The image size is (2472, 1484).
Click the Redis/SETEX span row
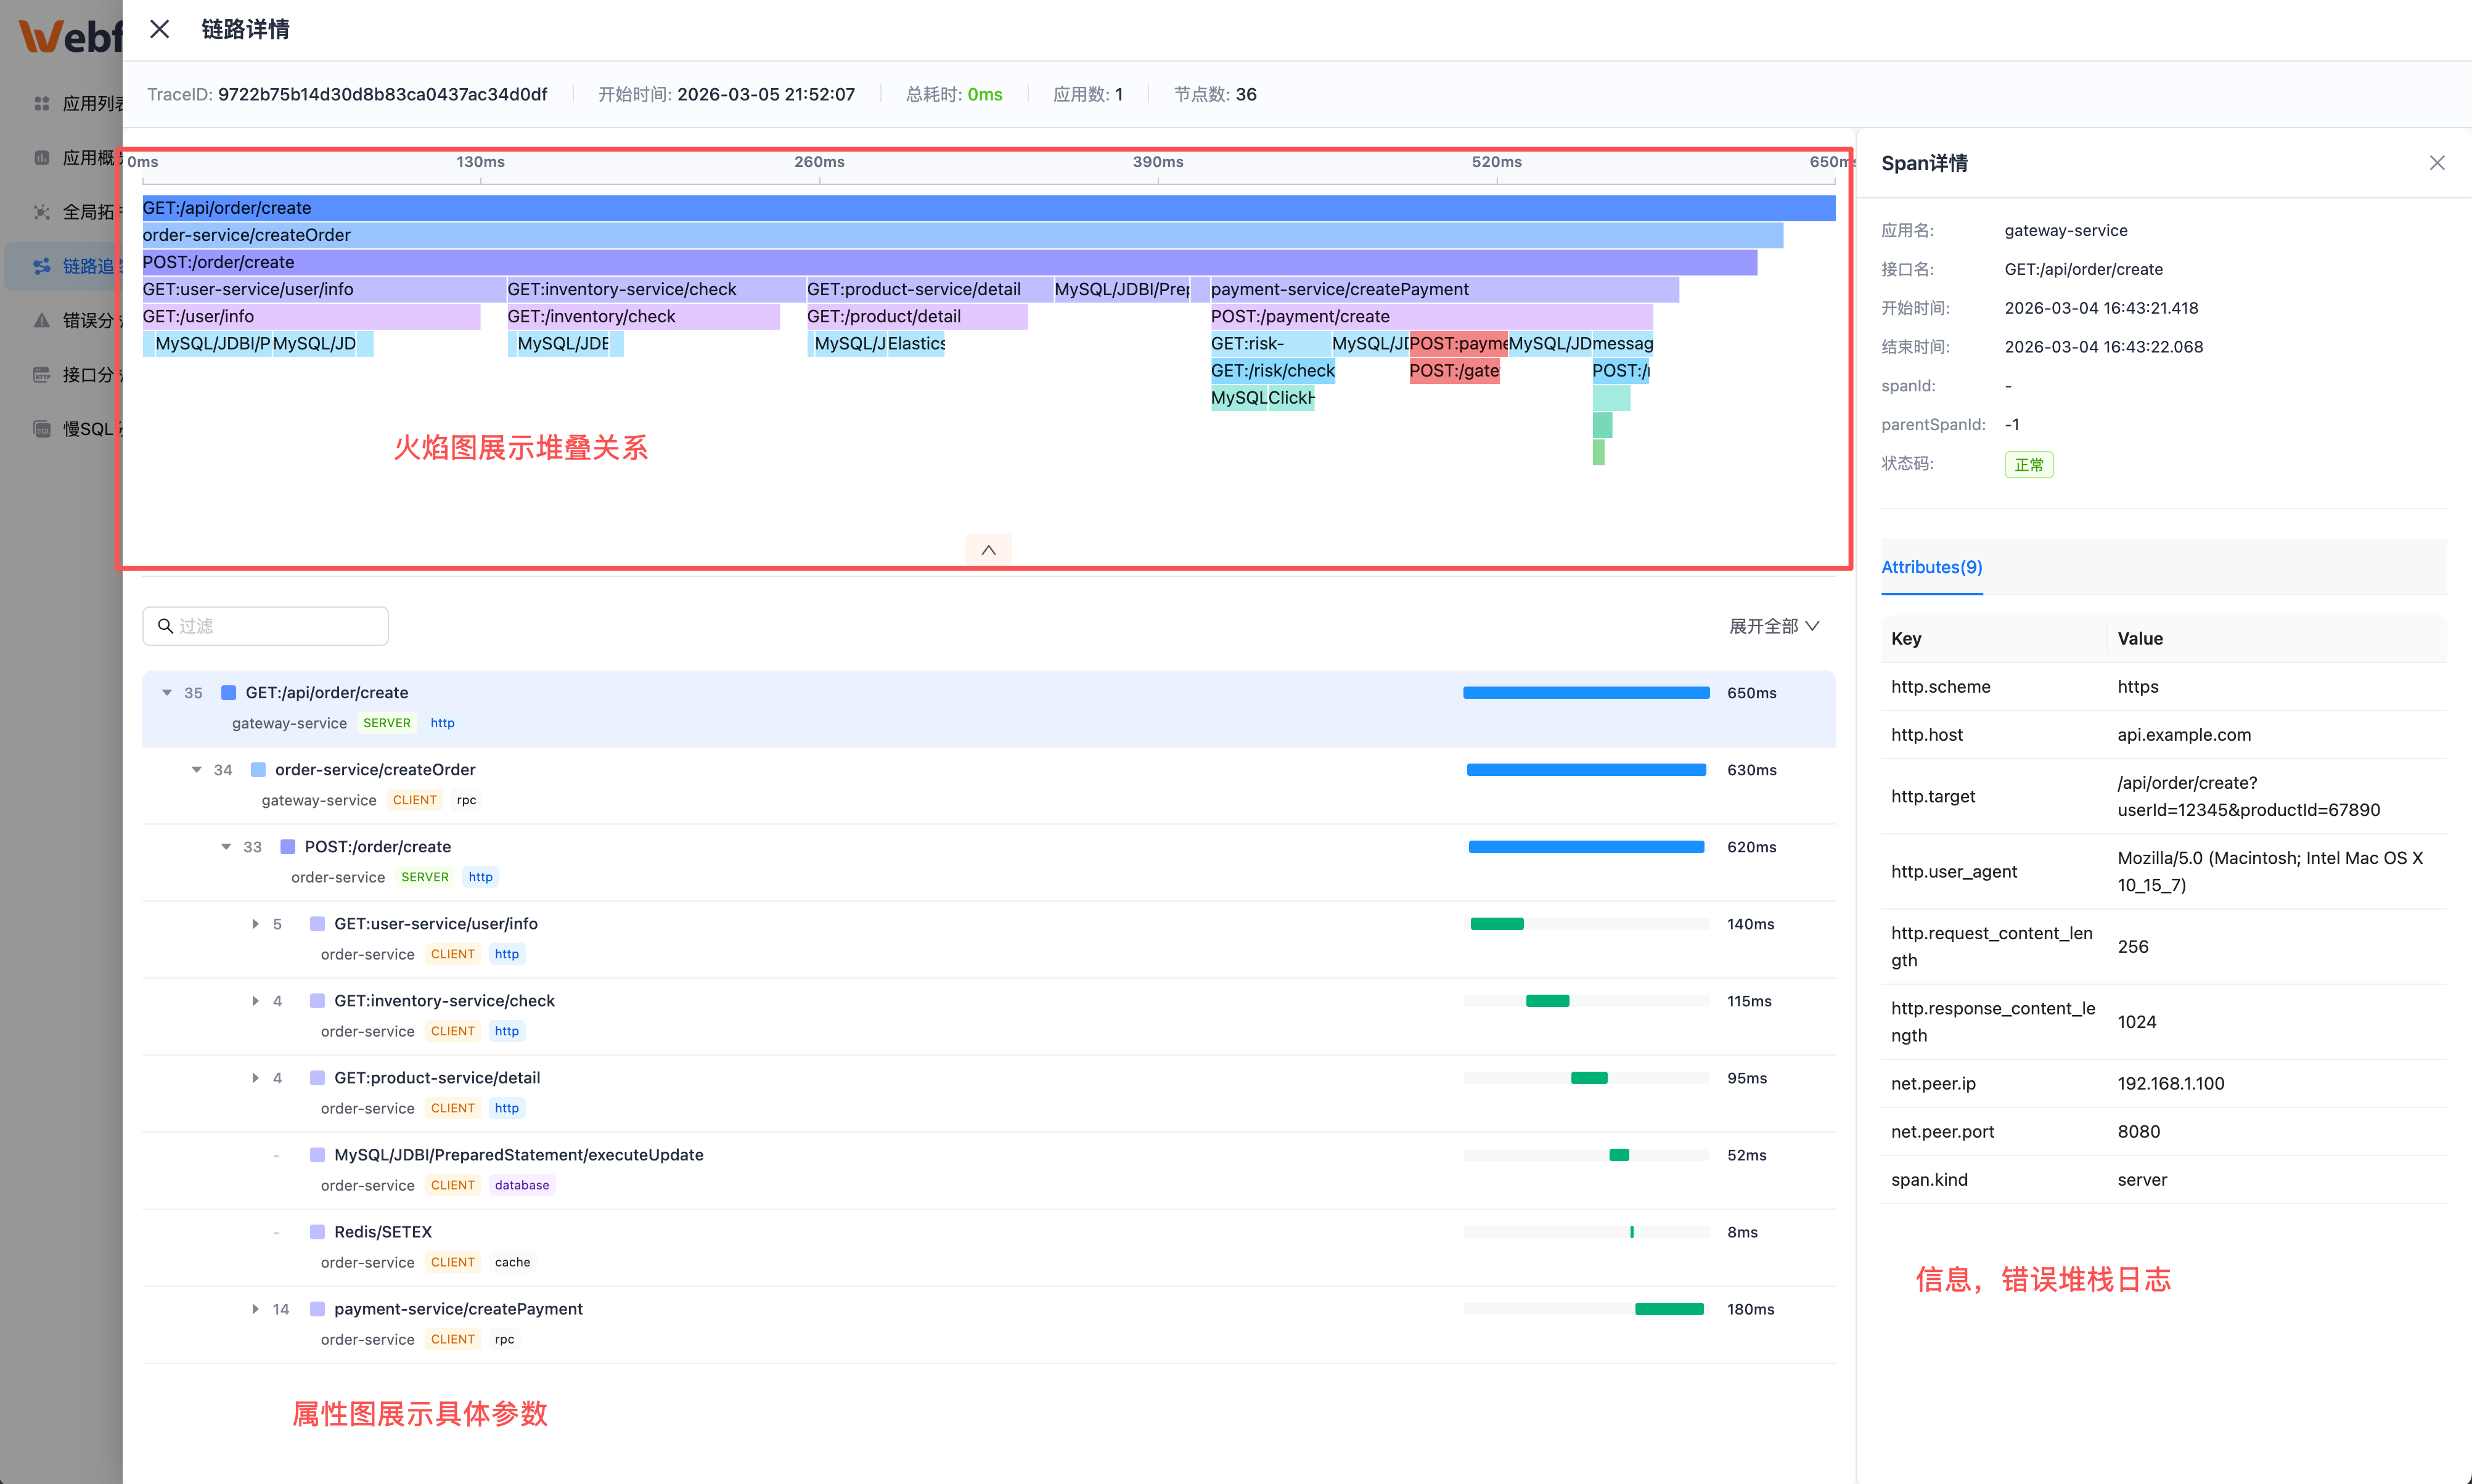383,1232
